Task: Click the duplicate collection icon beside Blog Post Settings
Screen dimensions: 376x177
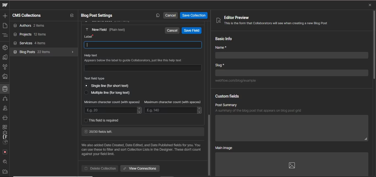Action: (158, 15)
